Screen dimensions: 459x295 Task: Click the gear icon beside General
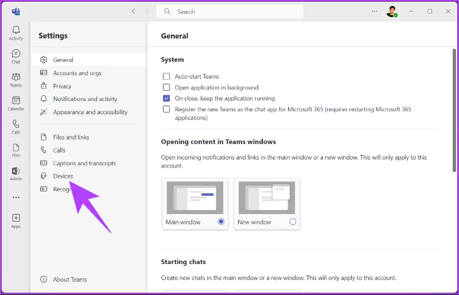click(x=44, y=60)
